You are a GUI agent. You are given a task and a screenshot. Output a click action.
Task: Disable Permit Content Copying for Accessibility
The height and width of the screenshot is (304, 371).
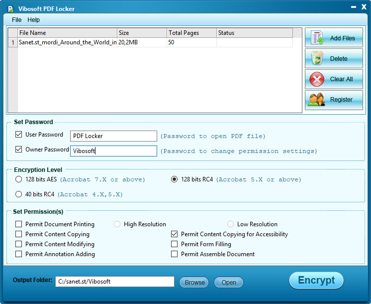click(174, 234)
